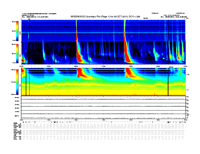Click the Cal marker above the RAD2 panel

(x=29, y=19)
